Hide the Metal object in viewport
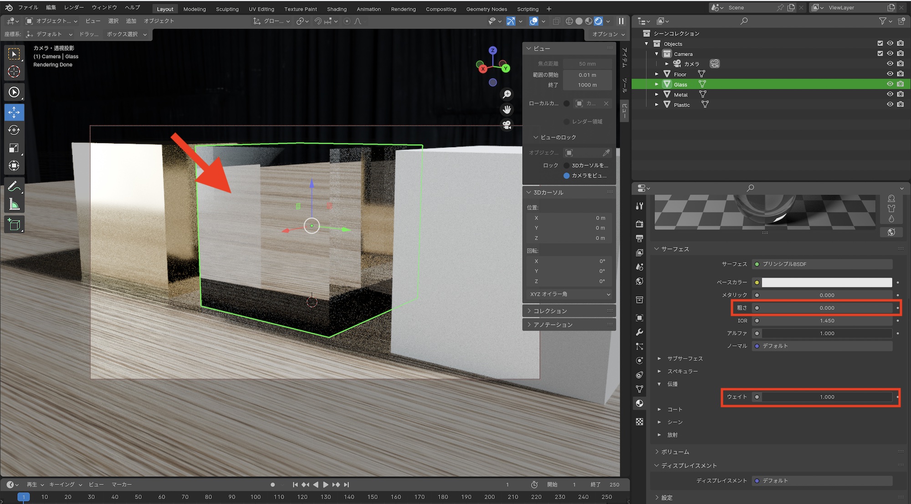The height and width of the screenshot is (504, 911). click(890, 94)
